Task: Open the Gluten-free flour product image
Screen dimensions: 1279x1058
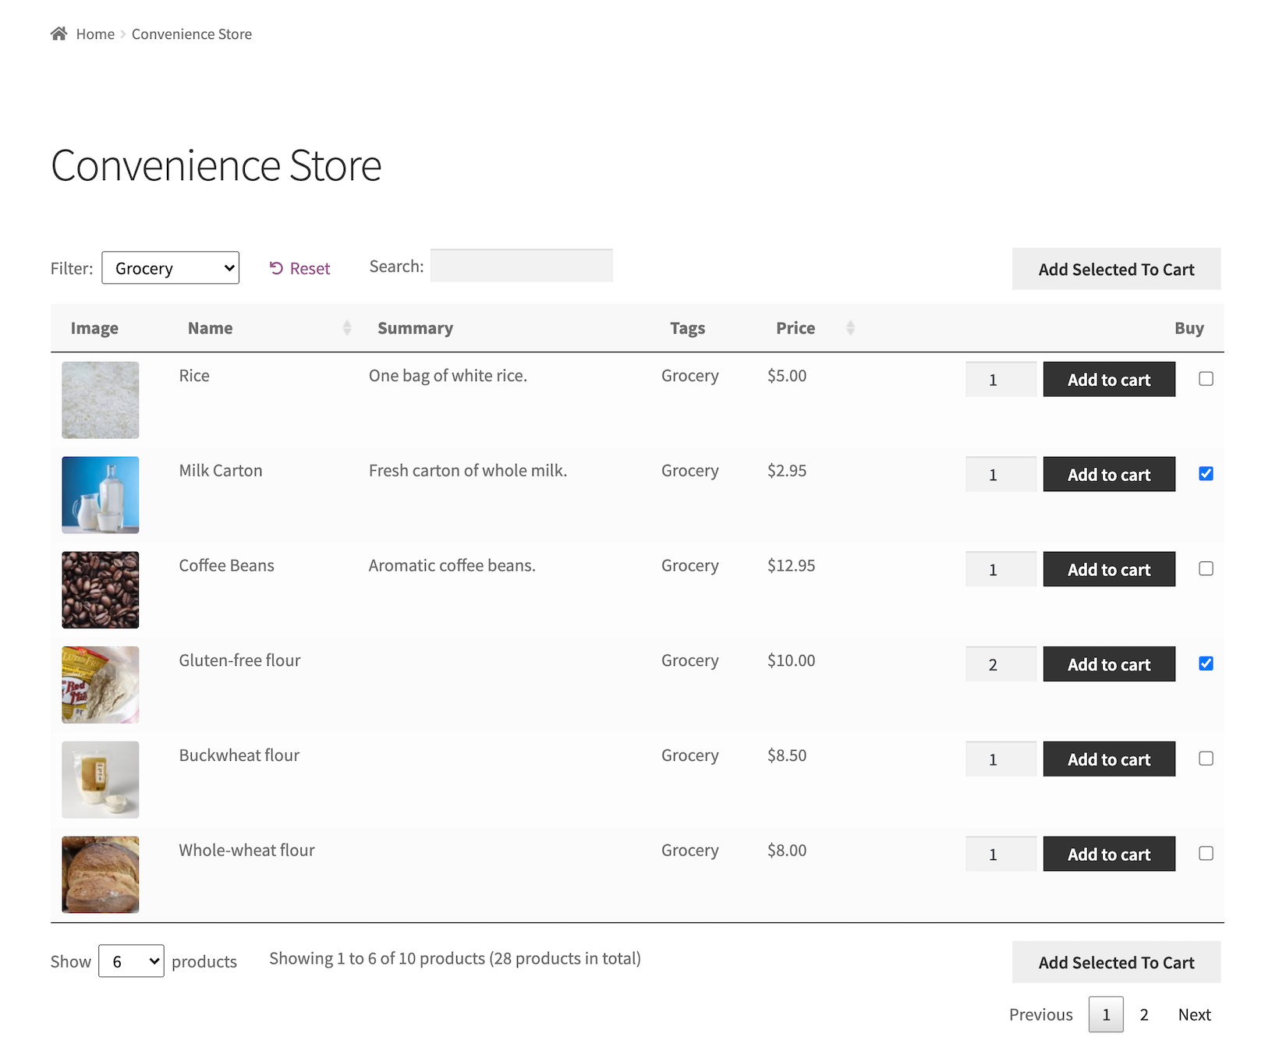Action: point(101,685)
